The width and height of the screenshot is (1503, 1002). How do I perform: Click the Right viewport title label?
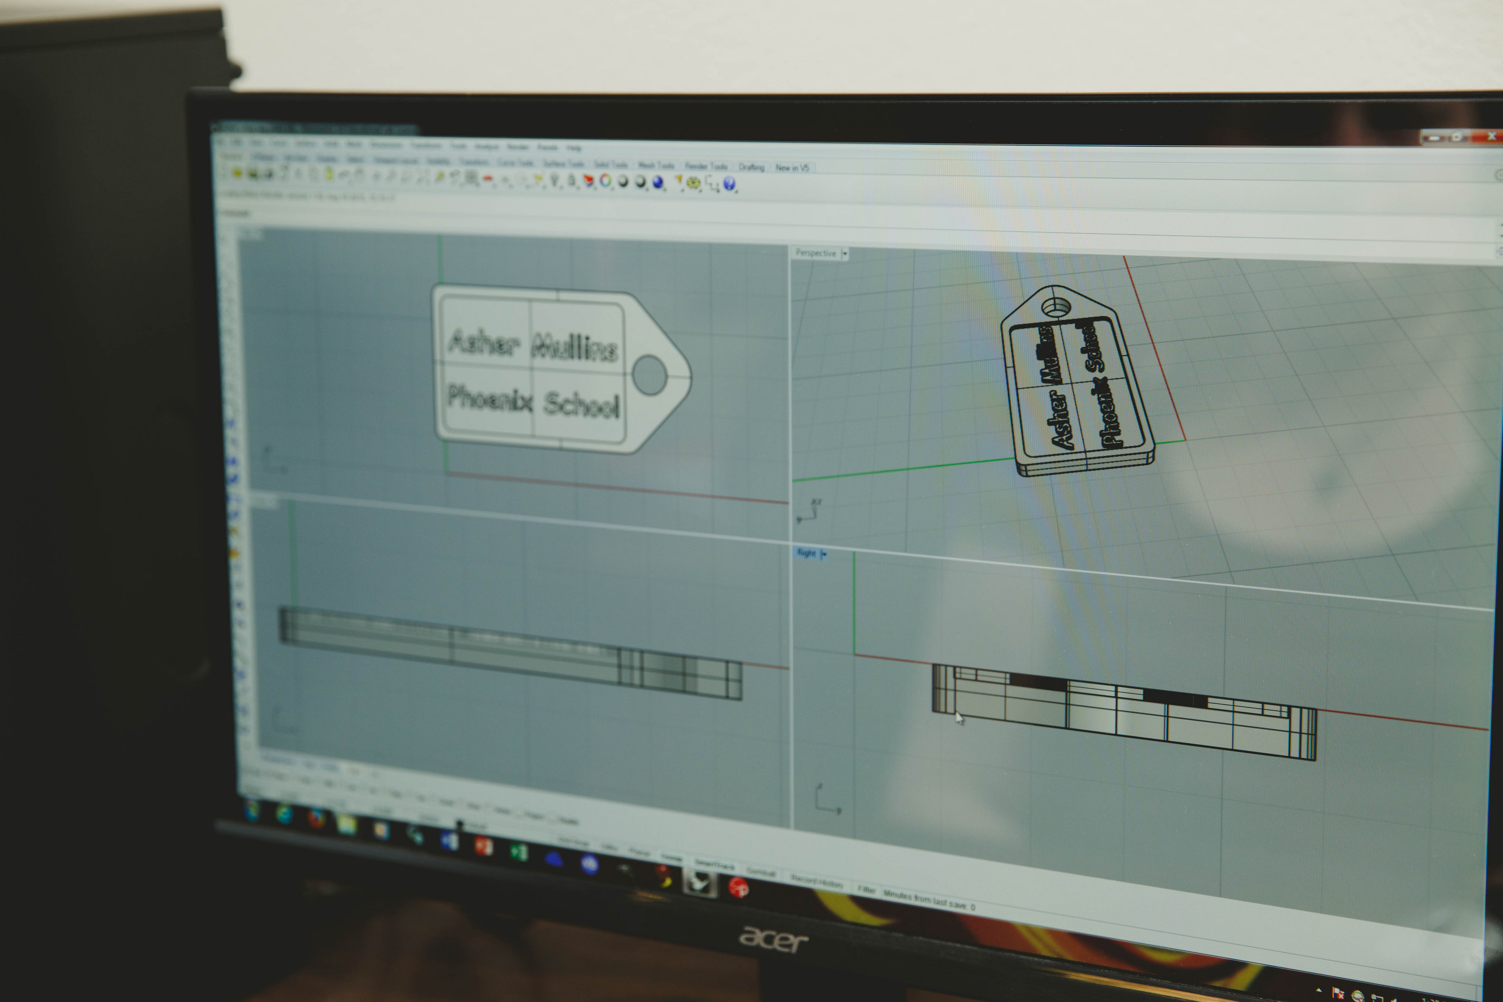coord(806,553)
